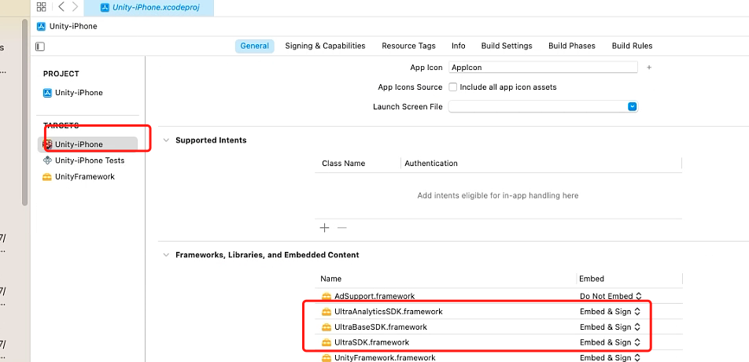Image resolution: width=749 pixels, height=362 pixels.
Task: Change AdSupport.framework Do Not Embed option
Action: pos(610,296)
